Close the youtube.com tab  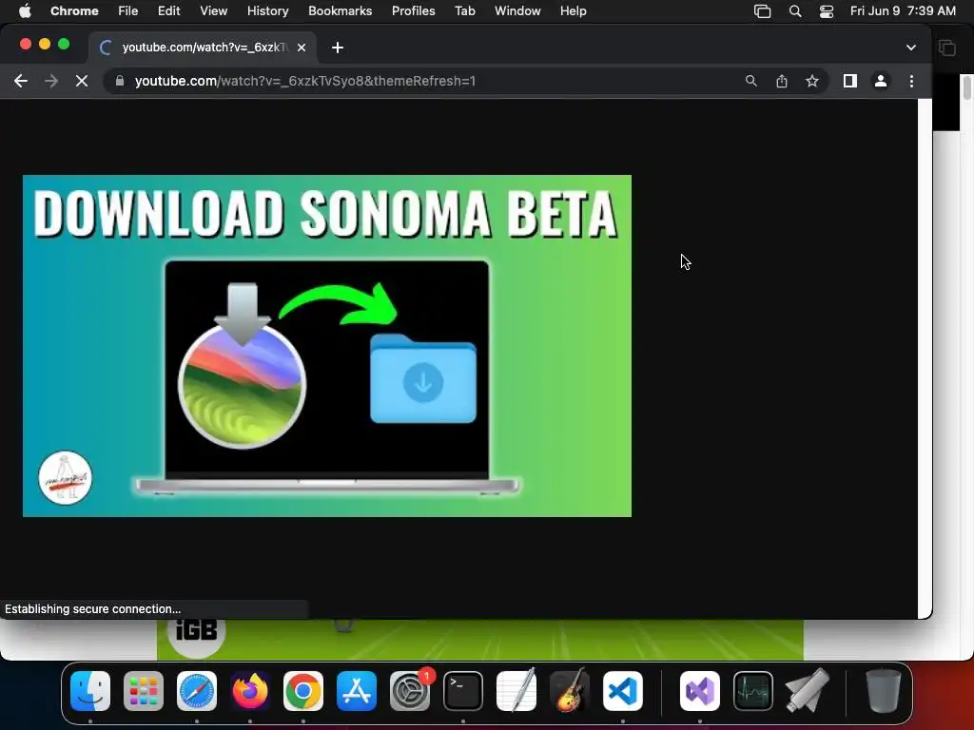click(302, 48)
